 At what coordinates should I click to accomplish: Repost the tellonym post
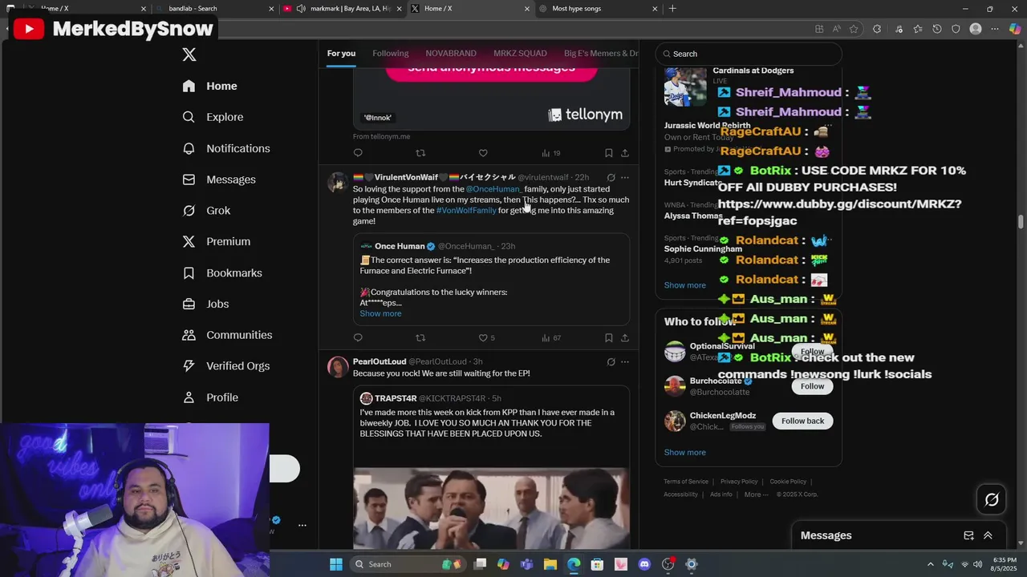pyautogui.click(x=420, y=153)
